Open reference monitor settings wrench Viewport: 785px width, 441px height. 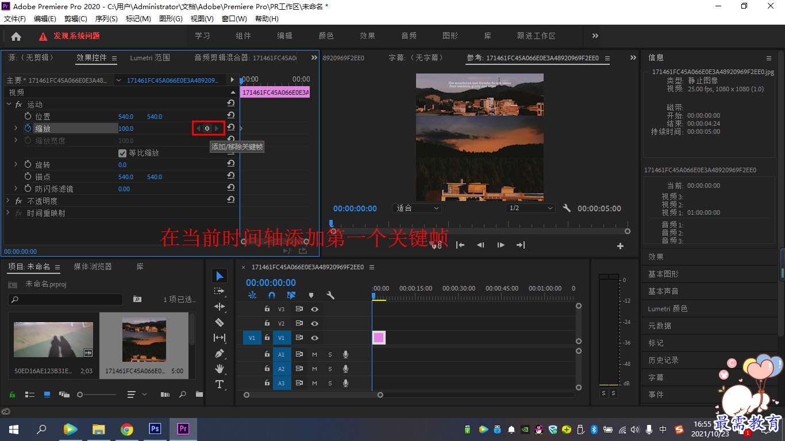point(567,208)
